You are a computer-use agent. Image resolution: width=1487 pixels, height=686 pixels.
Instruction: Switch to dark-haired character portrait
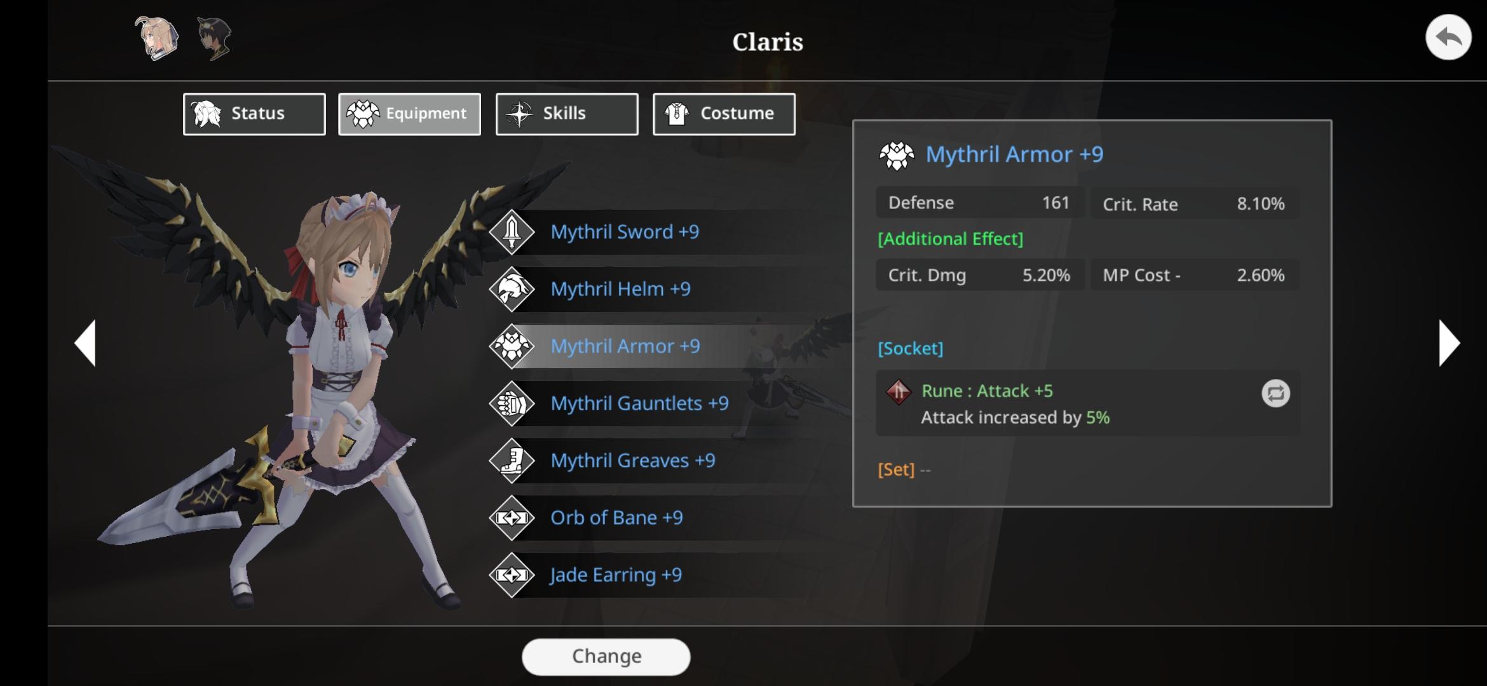click(x=214, y=38)
